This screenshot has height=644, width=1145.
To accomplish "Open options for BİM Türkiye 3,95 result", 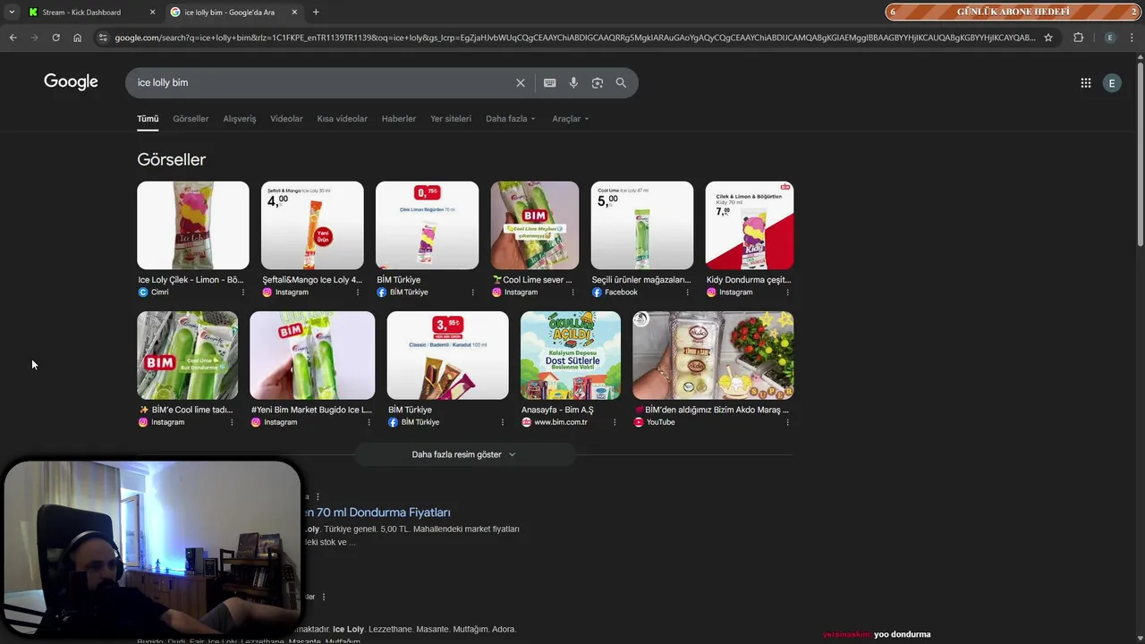I will (x=502, y=422).
